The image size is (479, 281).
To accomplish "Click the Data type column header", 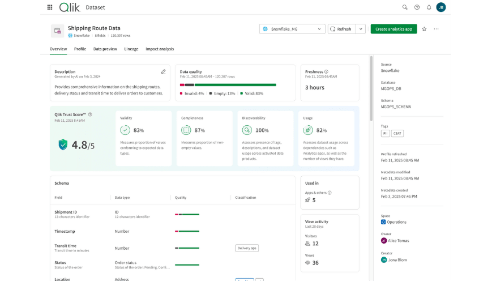I will point(122,198).
